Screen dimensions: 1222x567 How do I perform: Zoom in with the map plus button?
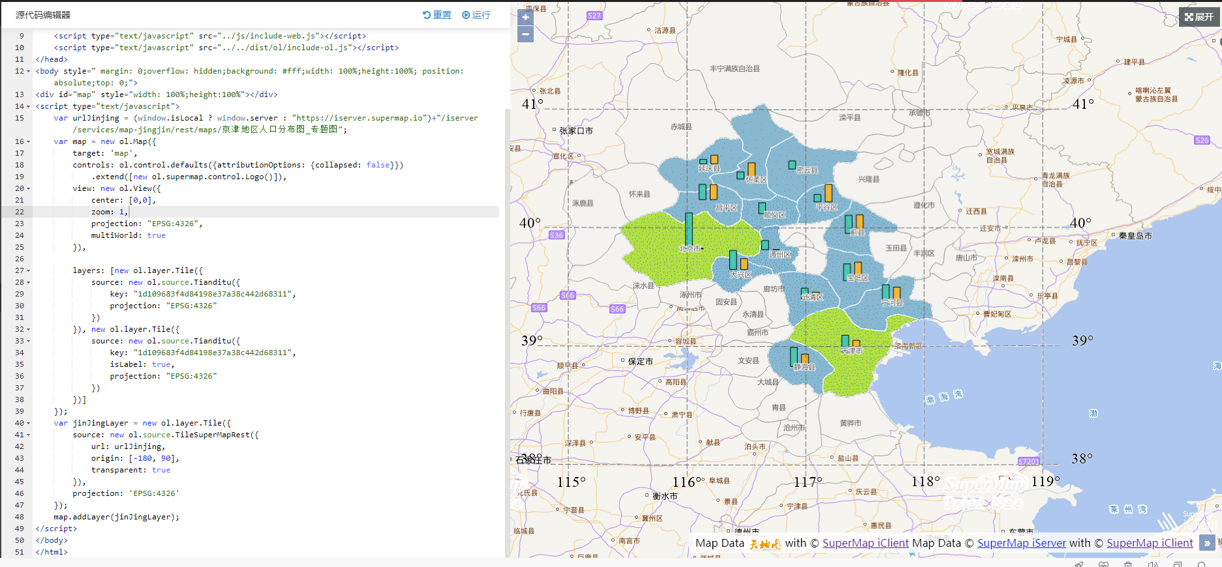coord(525,18)
